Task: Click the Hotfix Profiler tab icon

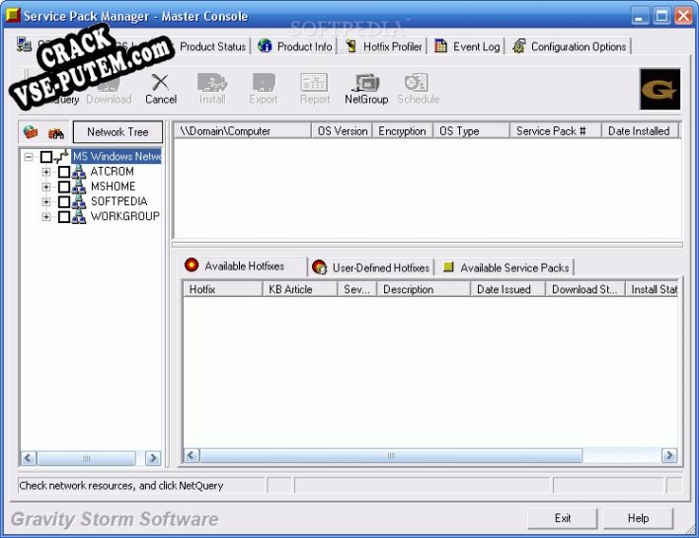Action: click(x=351, y=46)
